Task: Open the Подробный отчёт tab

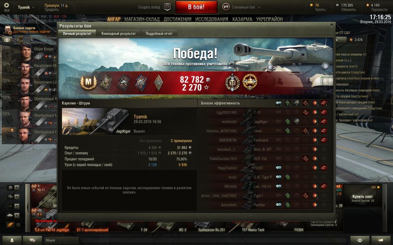Action: [159, 33]
